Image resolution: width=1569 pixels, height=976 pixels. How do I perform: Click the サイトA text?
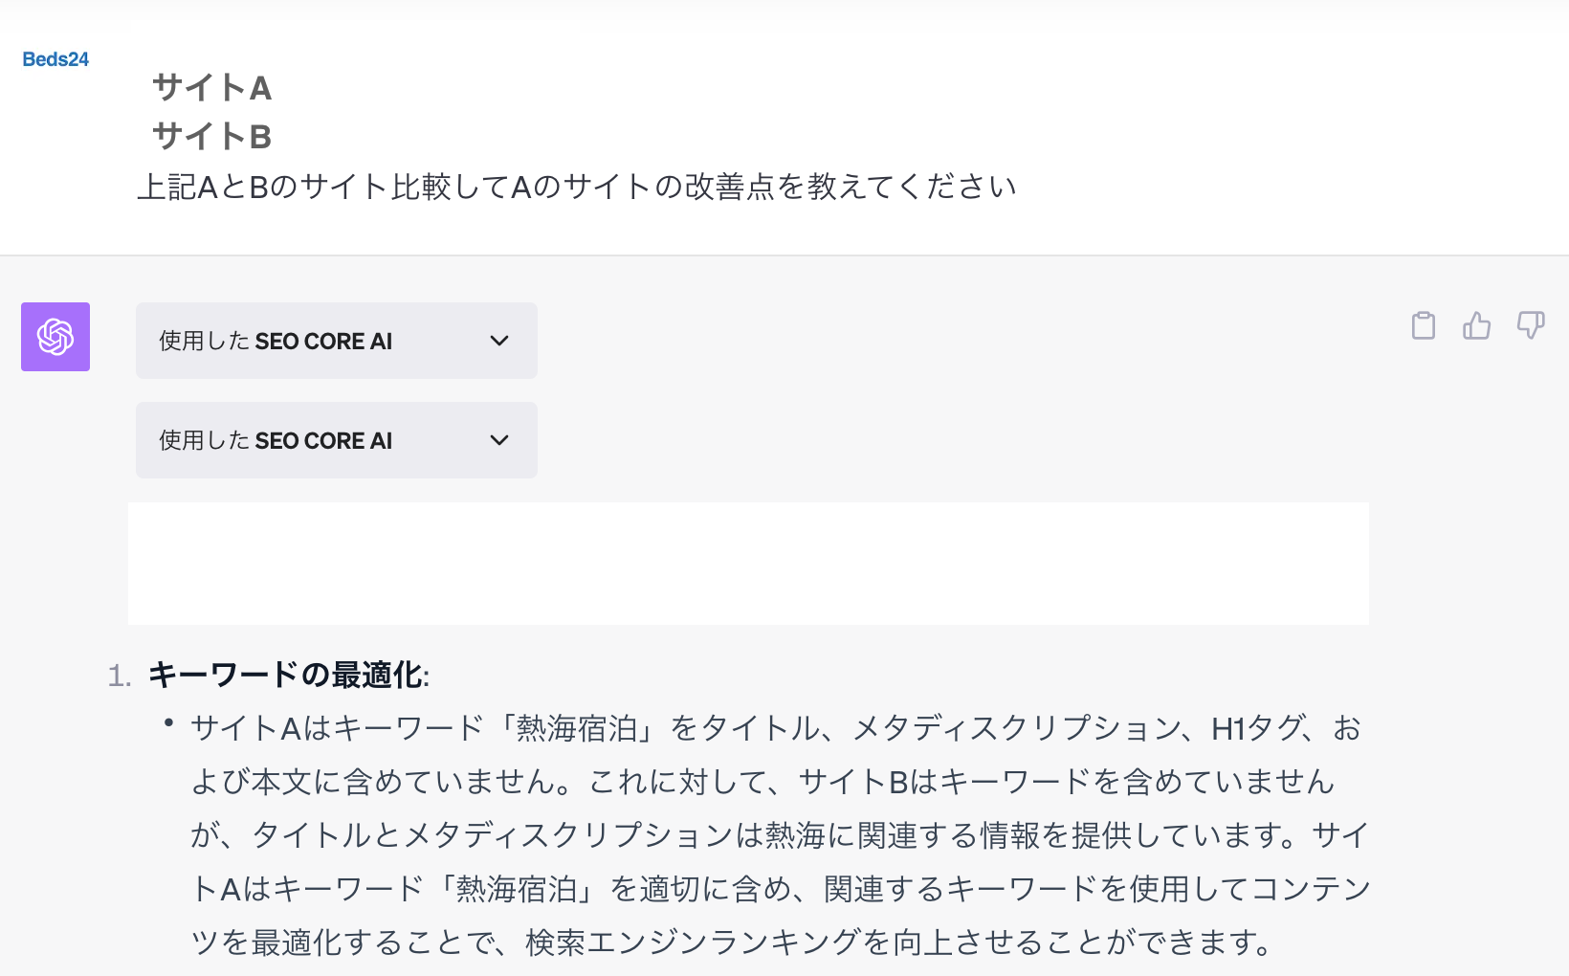point(211,88)
